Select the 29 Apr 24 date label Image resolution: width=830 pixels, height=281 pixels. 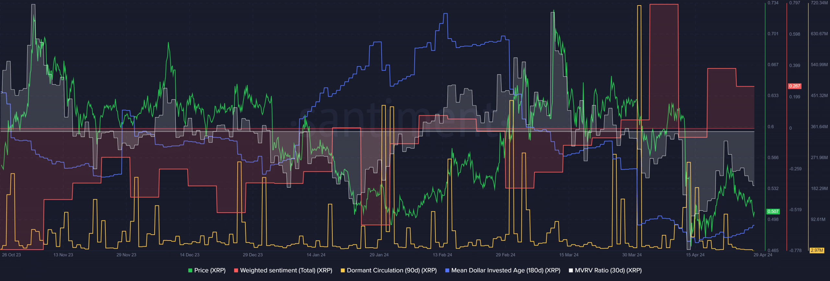[763, 255]
